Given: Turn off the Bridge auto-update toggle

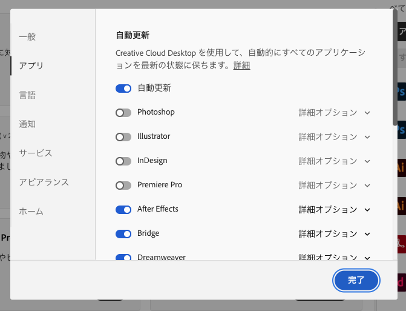Looking at the screenshot, I should click(x=123, y=234).
